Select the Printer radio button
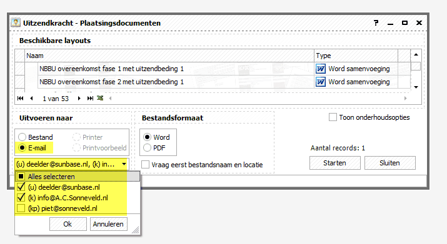Screen dimensions: 447x244 click(x=76, y=137)
